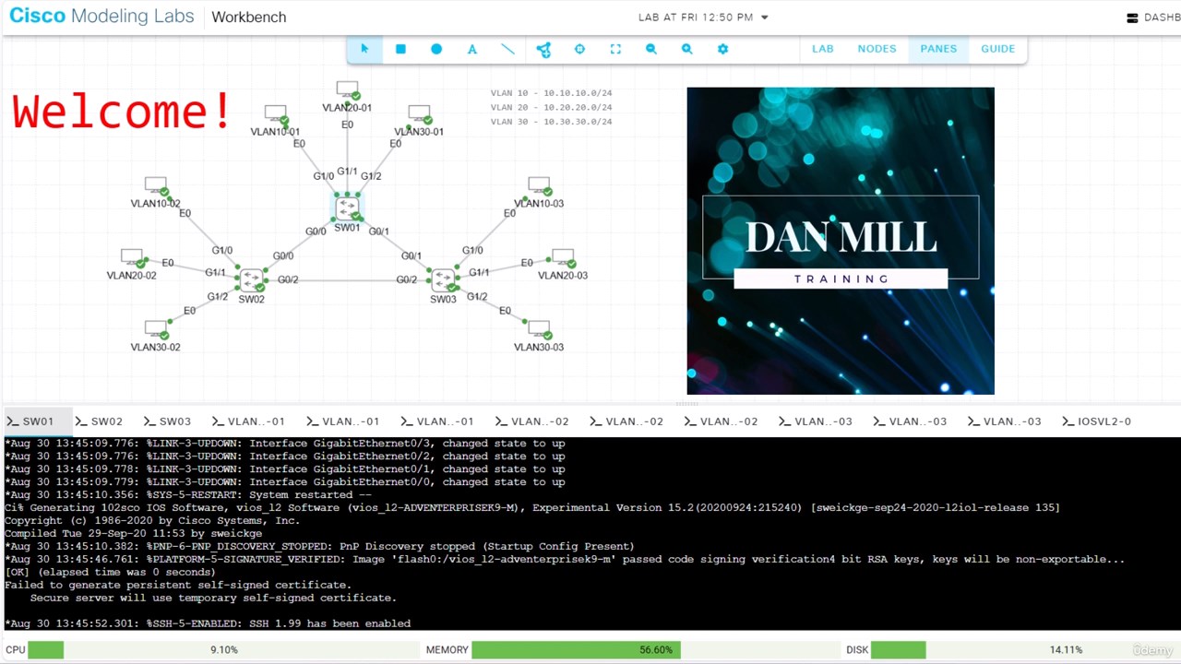Select the VLAN20-01 host node
The image size is (1181, 664).
[347, 90]
